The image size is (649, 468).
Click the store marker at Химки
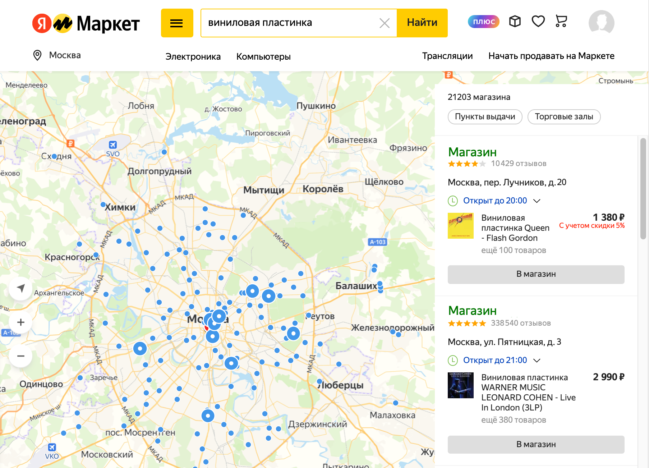(103, 205)
